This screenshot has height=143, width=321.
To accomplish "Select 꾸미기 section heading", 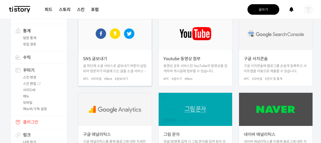I will [29, 70].
